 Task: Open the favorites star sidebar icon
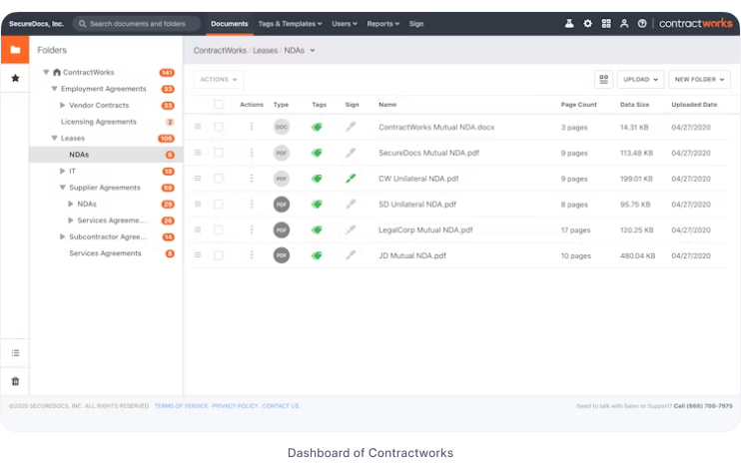(14, 77)
